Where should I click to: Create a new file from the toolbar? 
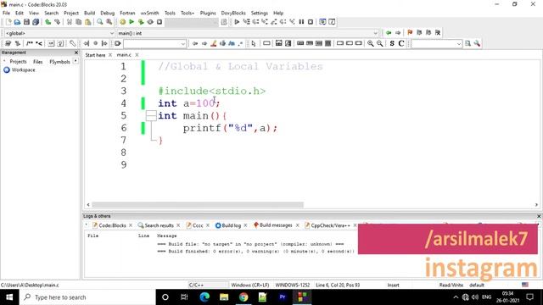point(8,22)
